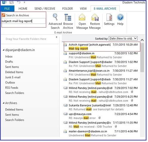Open the Drafts folder
This screenshot has height=142, width=148.
pyautogui.click(x=9, y=62)
